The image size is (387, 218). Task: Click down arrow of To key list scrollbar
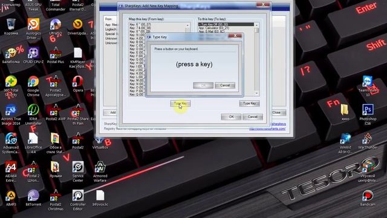point(256,93)
